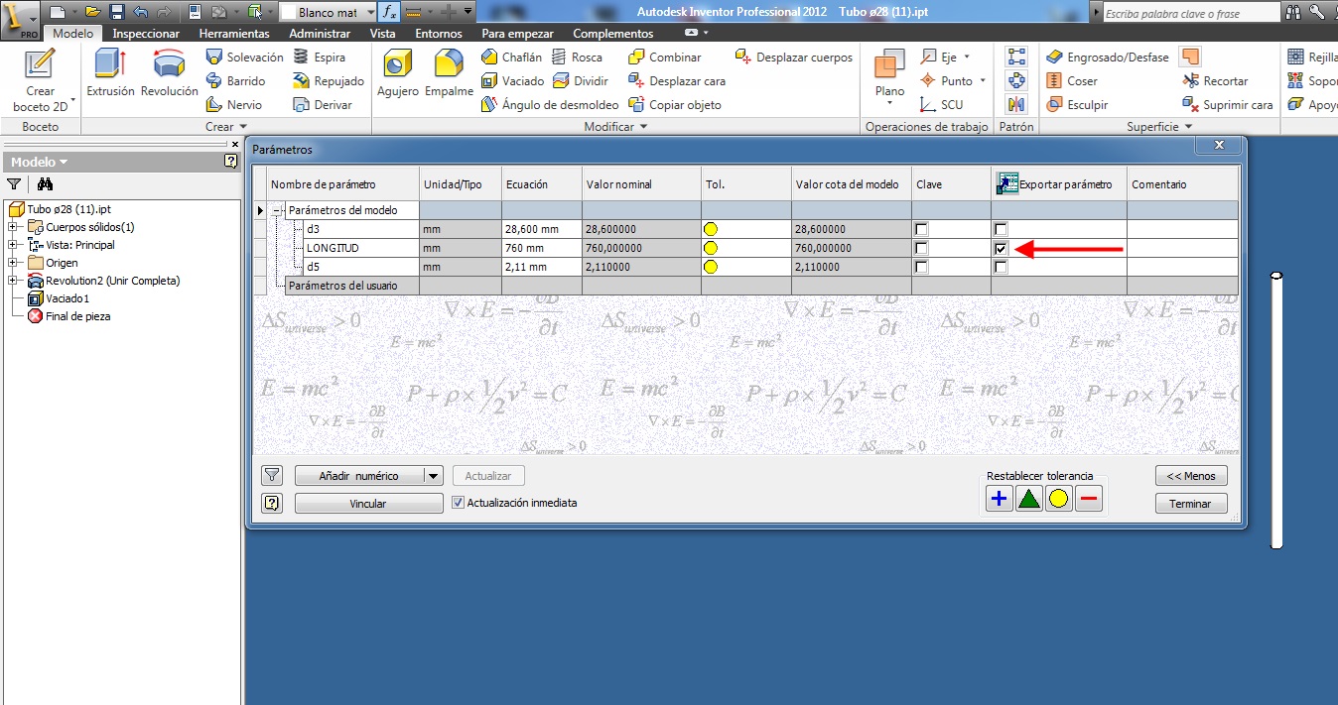
Task: Enable export parameter for d5
Action: (x=1002, y=267)
